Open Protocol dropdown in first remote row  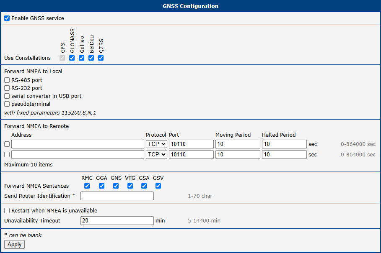click(156, 144)
